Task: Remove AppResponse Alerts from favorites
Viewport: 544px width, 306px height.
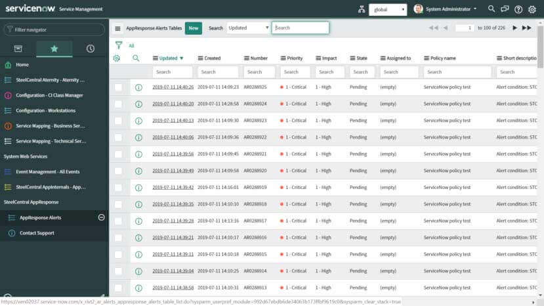Action: 101,217
